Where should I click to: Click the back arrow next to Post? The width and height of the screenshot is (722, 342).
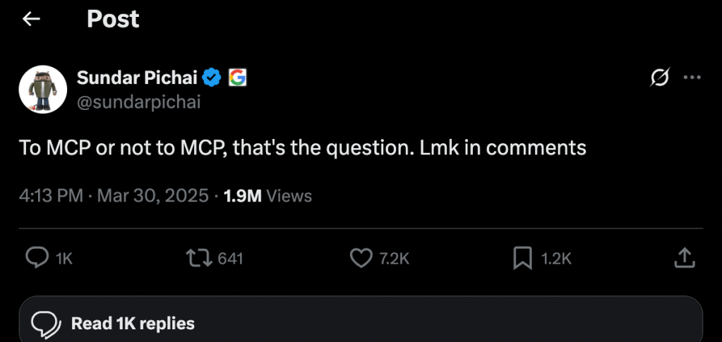coord(32,19)
